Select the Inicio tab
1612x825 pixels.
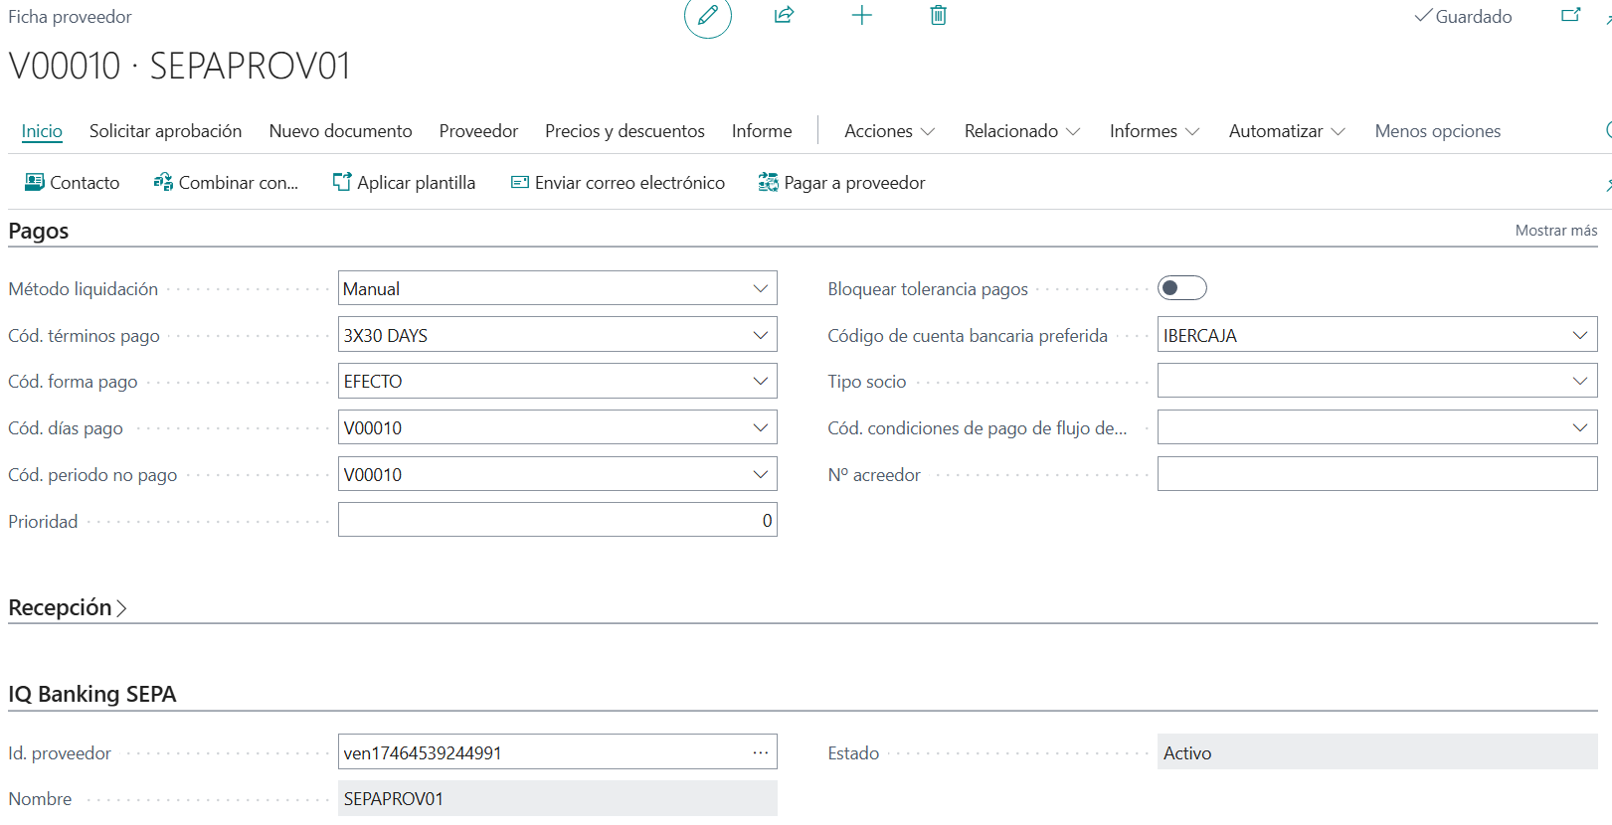pyautogui.click(x=42, y=131)
